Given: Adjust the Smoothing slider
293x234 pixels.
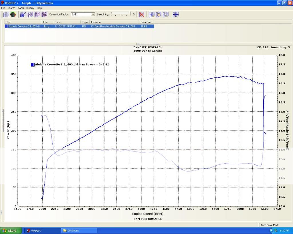Looking at the screenshot, I should click(120, 14).
